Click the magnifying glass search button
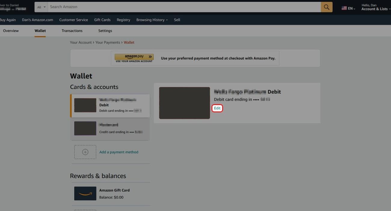Image resolution: width=391 pixels, height=211 pixels. [x=326, y=7]
